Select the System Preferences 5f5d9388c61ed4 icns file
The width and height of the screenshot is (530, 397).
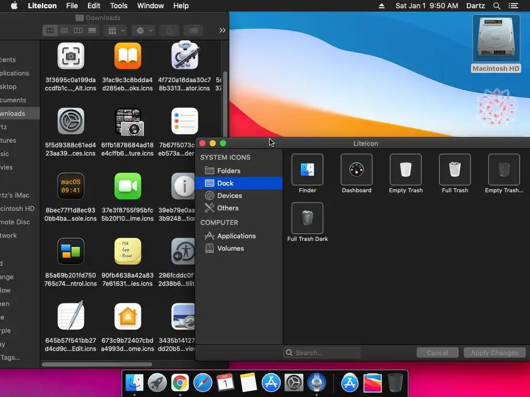(70, 121)
